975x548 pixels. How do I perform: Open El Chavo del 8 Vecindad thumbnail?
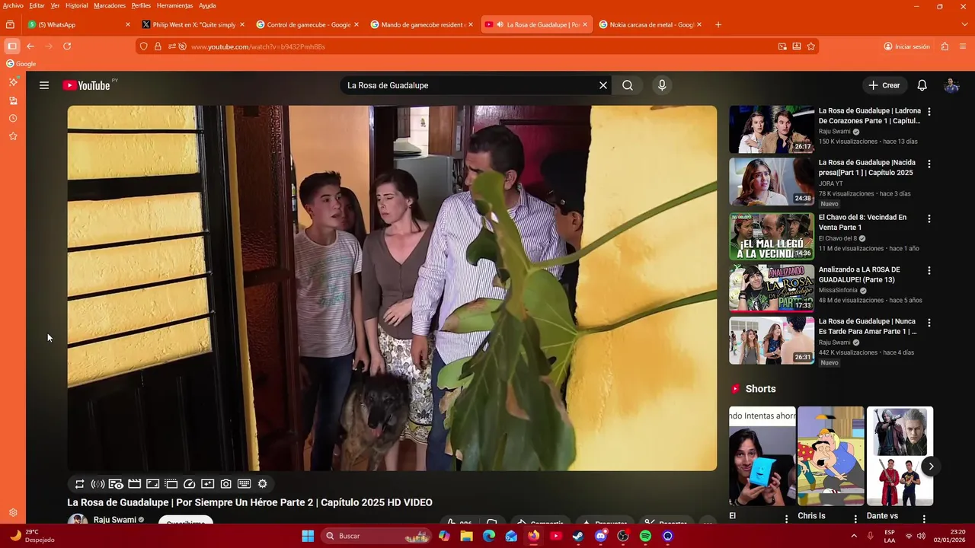pos(772,236)
